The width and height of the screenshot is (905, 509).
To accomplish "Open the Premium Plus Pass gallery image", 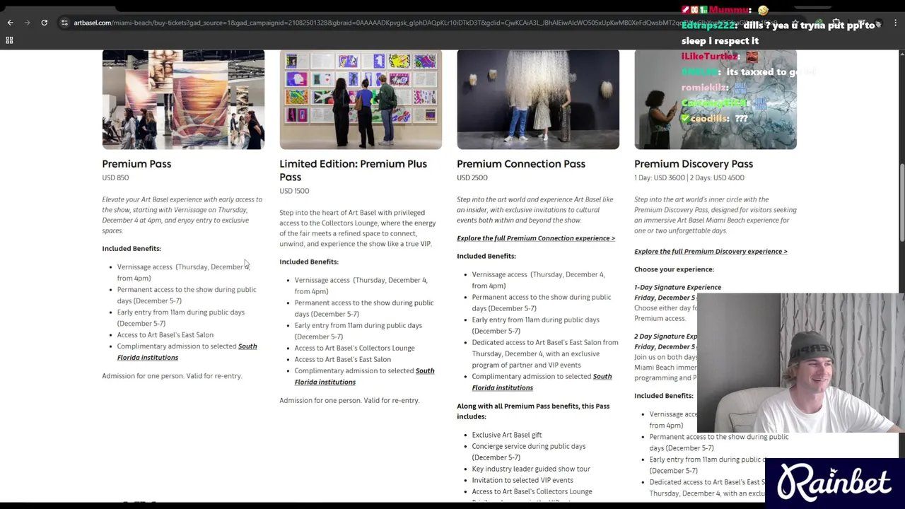I will 361,99.
